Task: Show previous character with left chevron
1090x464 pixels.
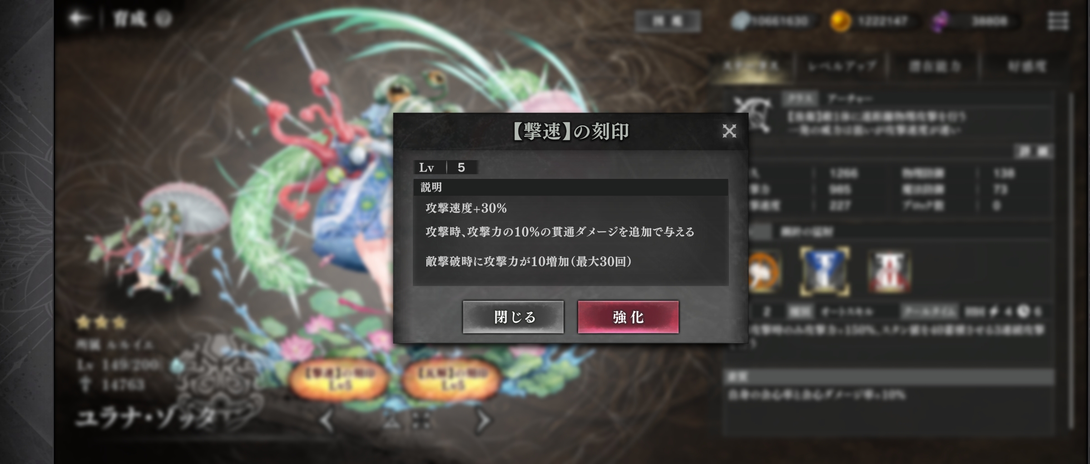Action: point(327,421)
